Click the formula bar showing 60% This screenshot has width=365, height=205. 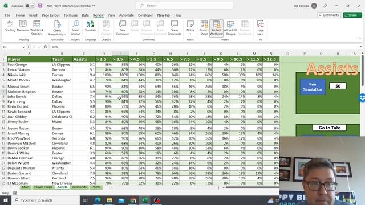point(205,47)
